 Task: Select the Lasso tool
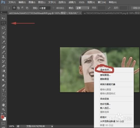(x=3, y=28)
